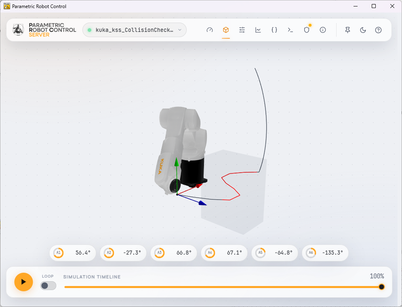Open the line chart graphs view

click(x=258, y=30)
